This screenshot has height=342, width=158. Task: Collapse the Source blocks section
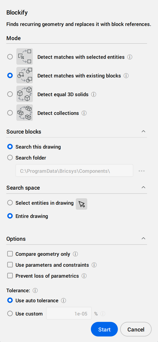click(x=143, y=131)
